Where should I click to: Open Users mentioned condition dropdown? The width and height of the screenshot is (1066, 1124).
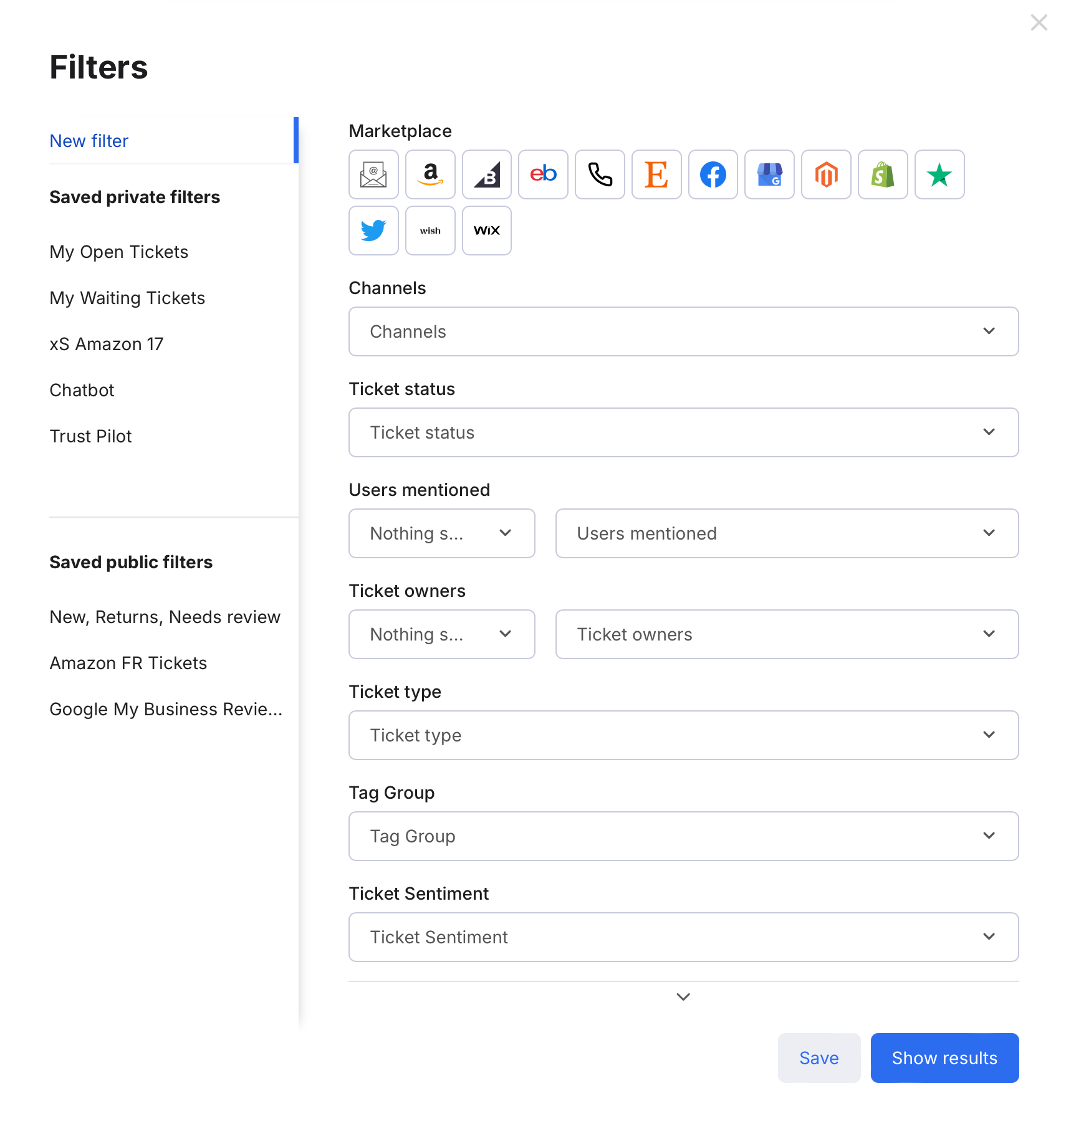441,533
